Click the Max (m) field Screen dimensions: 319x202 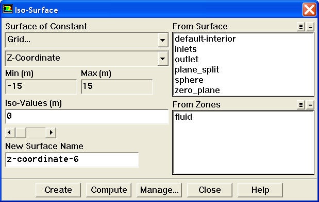[x=117, y=86]
